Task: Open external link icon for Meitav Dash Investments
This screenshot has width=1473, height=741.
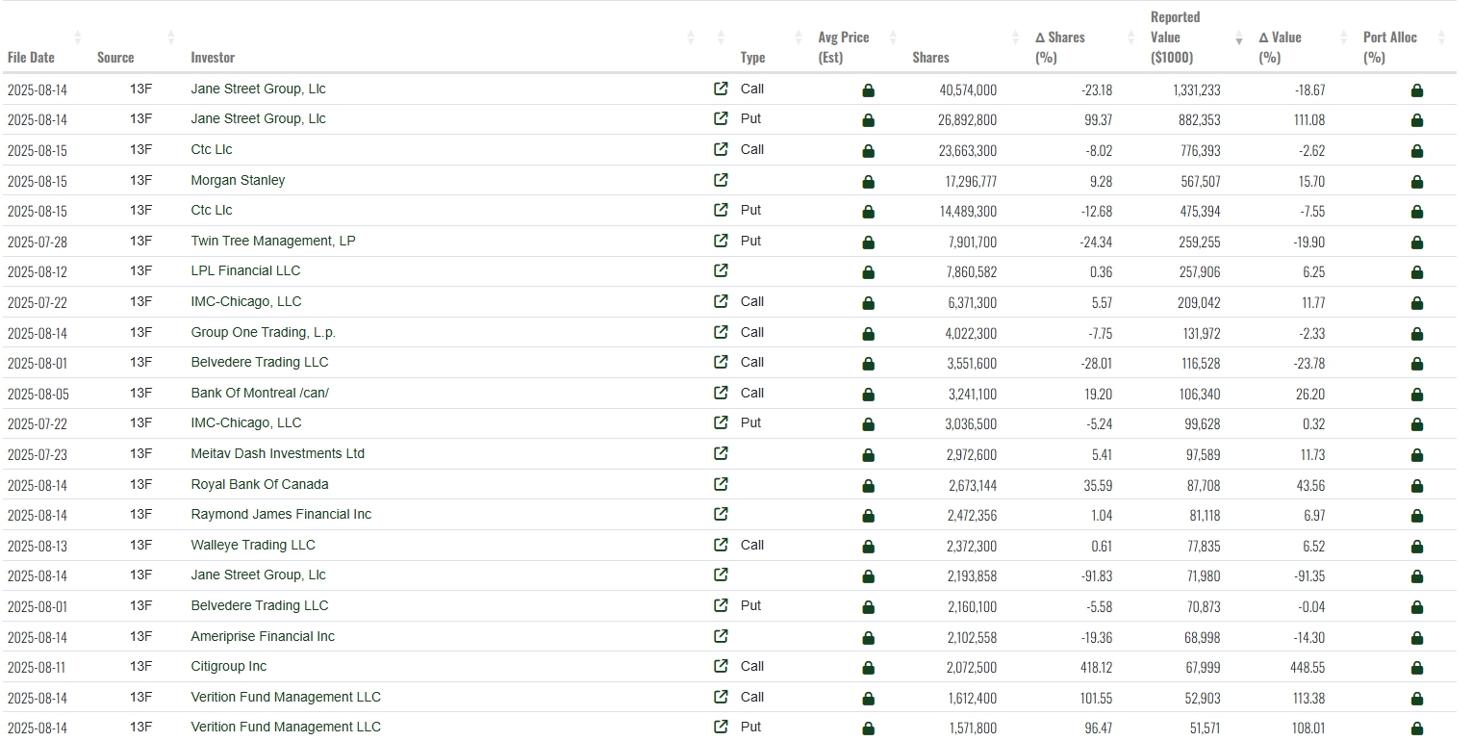Action: tap(721, 453)
